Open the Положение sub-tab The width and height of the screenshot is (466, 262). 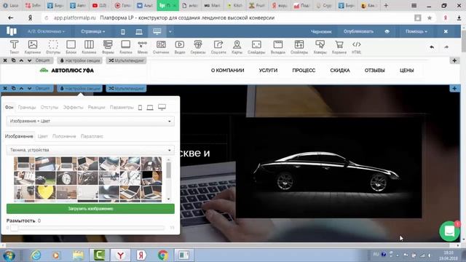pyautogui.click(x=64, y=136)
